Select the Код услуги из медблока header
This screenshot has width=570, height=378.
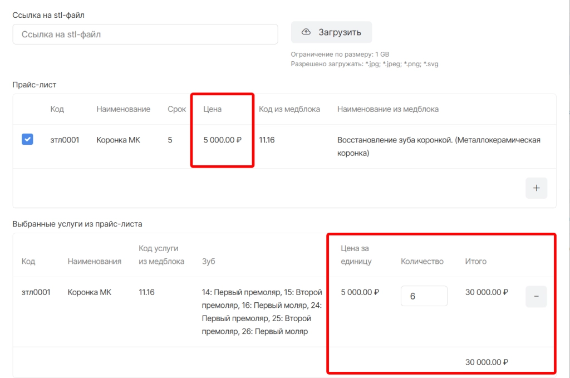click(x=161, y=254)
